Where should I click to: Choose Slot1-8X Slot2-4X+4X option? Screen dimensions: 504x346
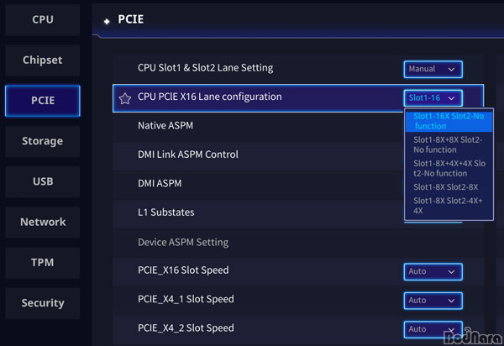448,206
